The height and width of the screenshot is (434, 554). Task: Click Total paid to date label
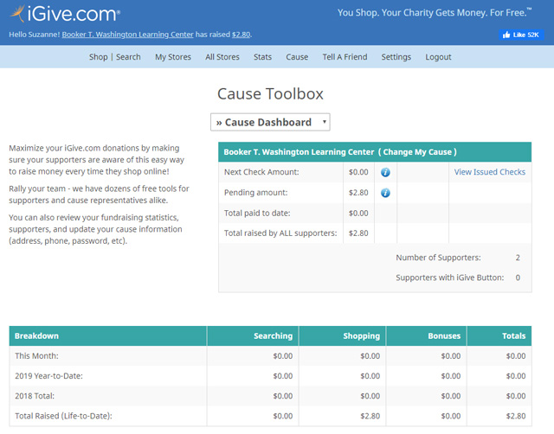257,214
